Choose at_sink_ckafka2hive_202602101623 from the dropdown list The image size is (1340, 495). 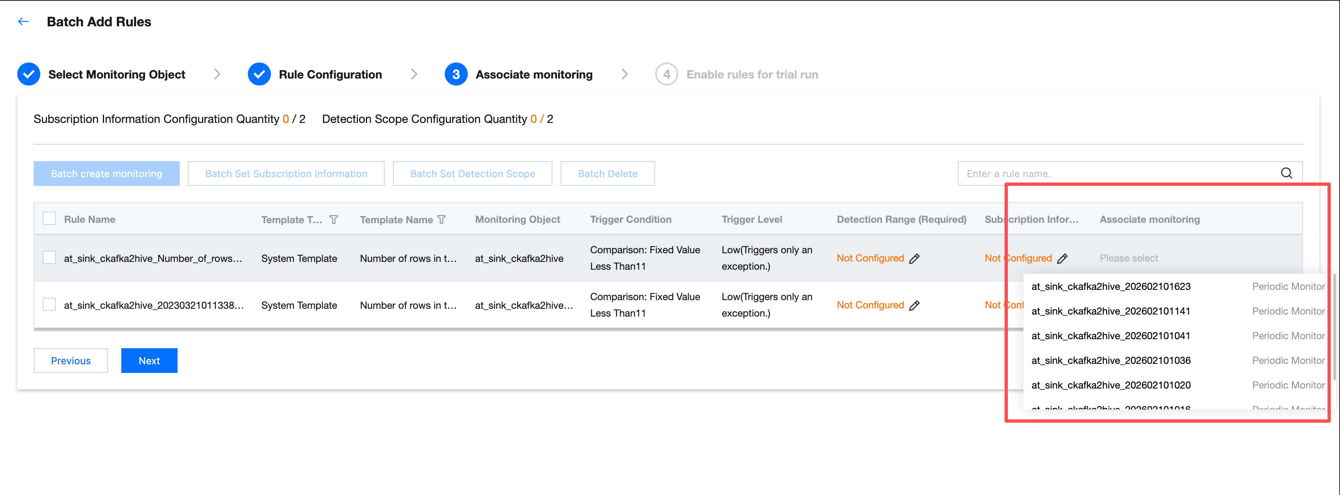(1111, 286)
